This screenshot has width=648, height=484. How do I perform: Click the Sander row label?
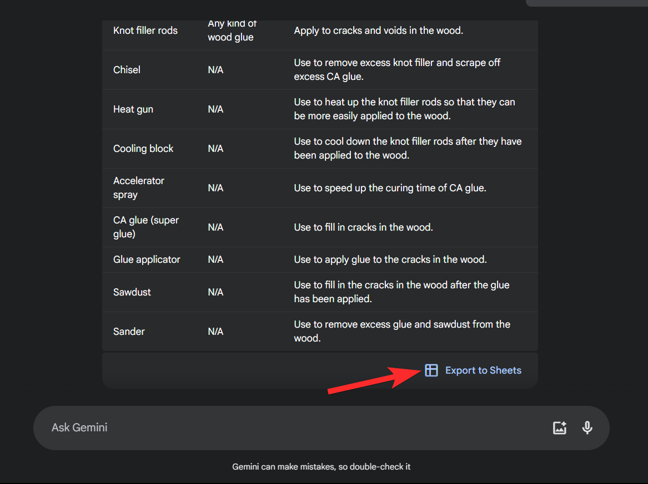(x=129, y=332)
